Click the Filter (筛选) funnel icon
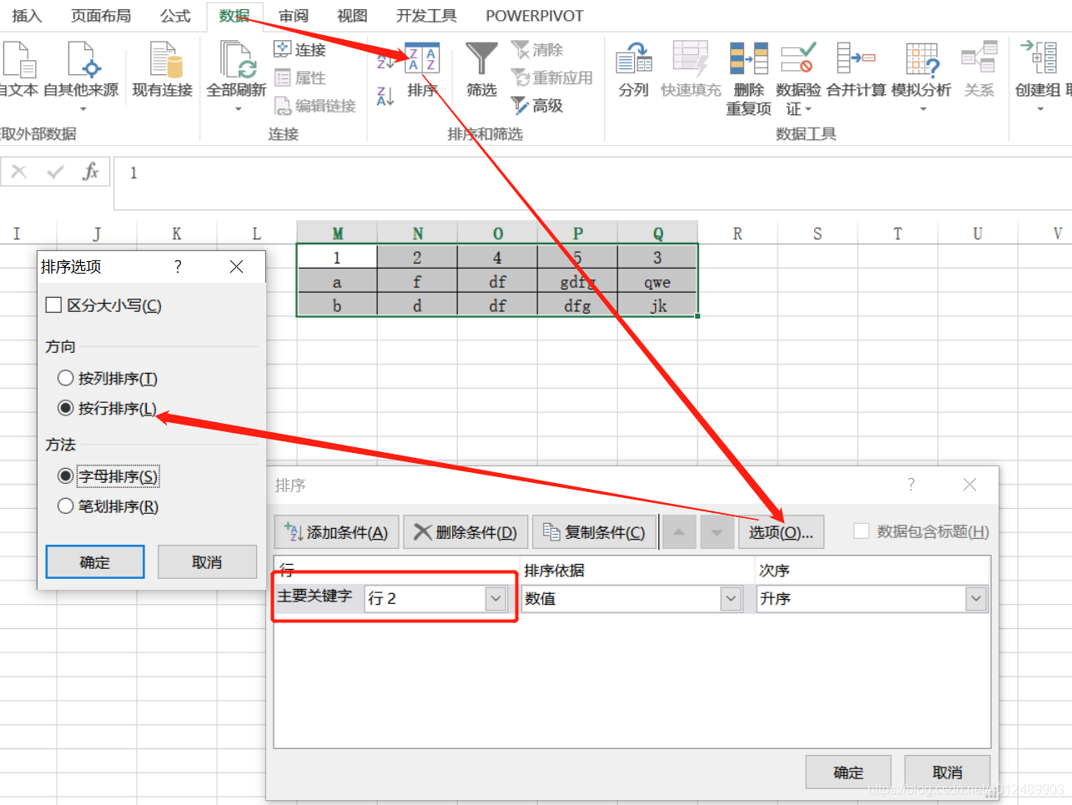1072x805 pixels. [x=481, y=59]
